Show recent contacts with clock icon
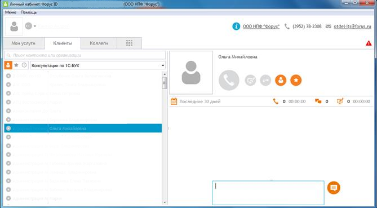The image size is (377, 208). (x=24, y=65)
